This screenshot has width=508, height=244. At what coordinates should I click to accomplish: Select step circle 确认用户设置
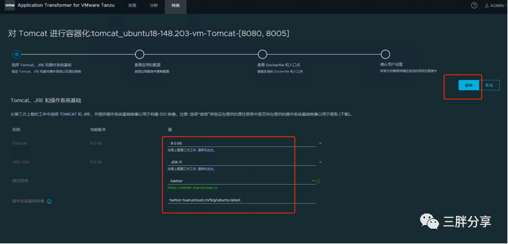click(385, 54)
